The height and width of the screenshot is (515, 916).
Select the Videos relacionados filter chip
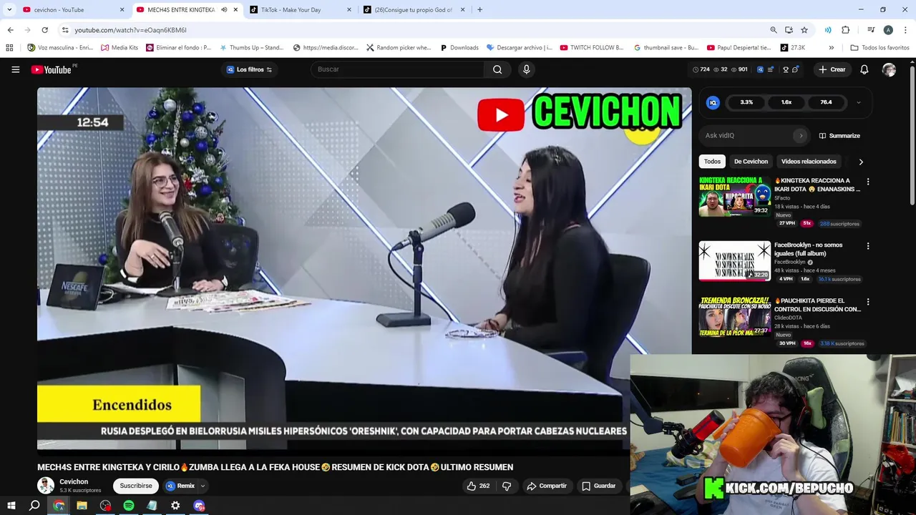(x=809, y=162)
